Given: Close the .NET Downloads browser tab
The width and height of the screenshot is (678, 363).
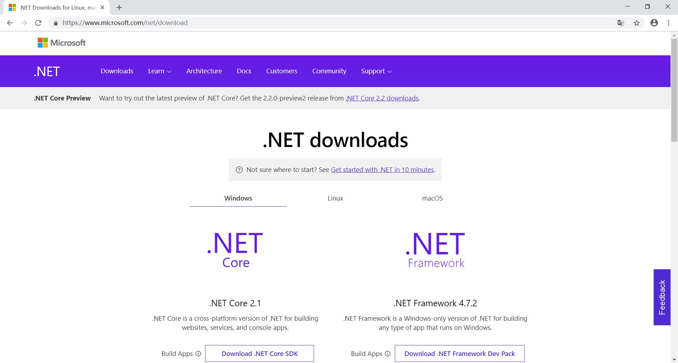Looking at the screenshot, I should point(102,7).
